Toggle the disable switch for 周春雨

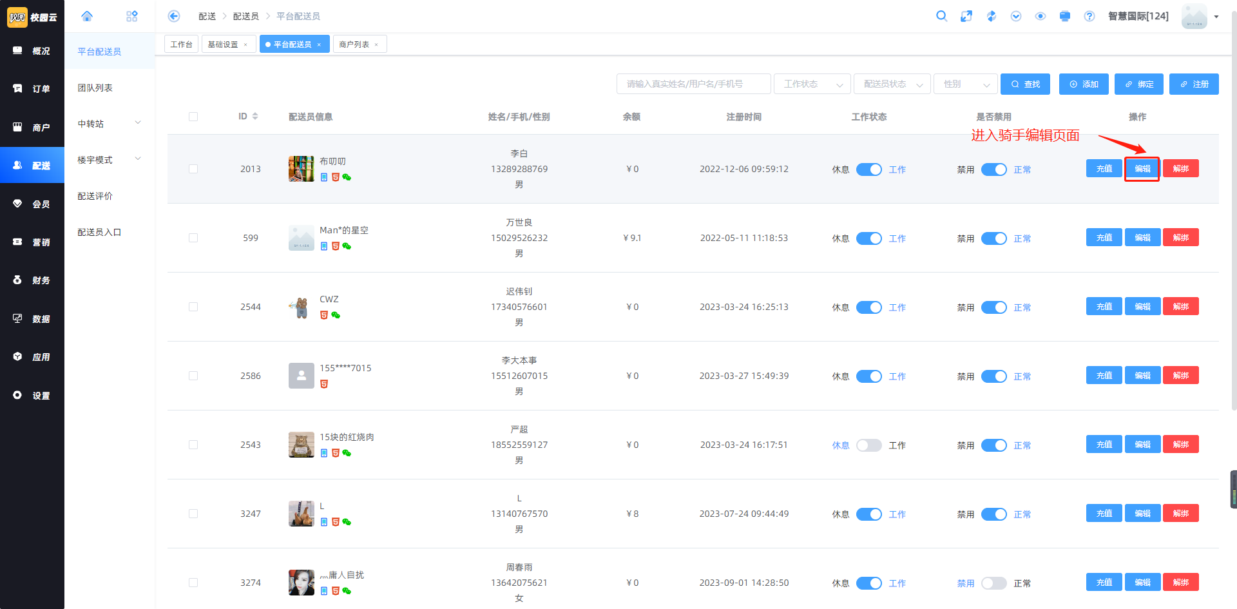click(x=993, y=583)
